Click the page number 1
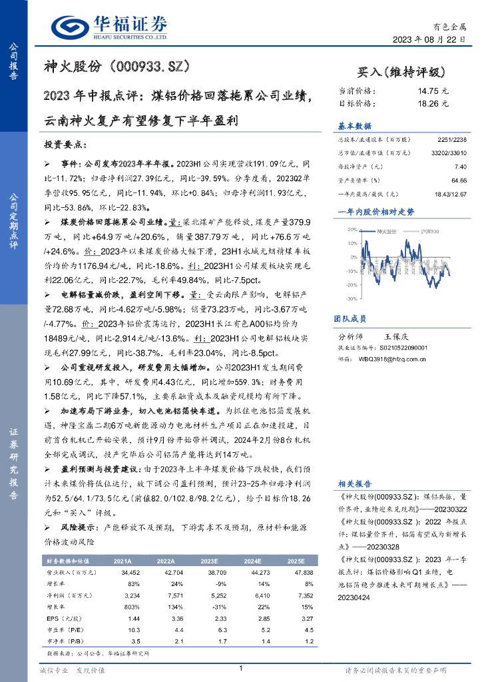The height and width of the screenshot is (682, 482). [x=241, y=669]
